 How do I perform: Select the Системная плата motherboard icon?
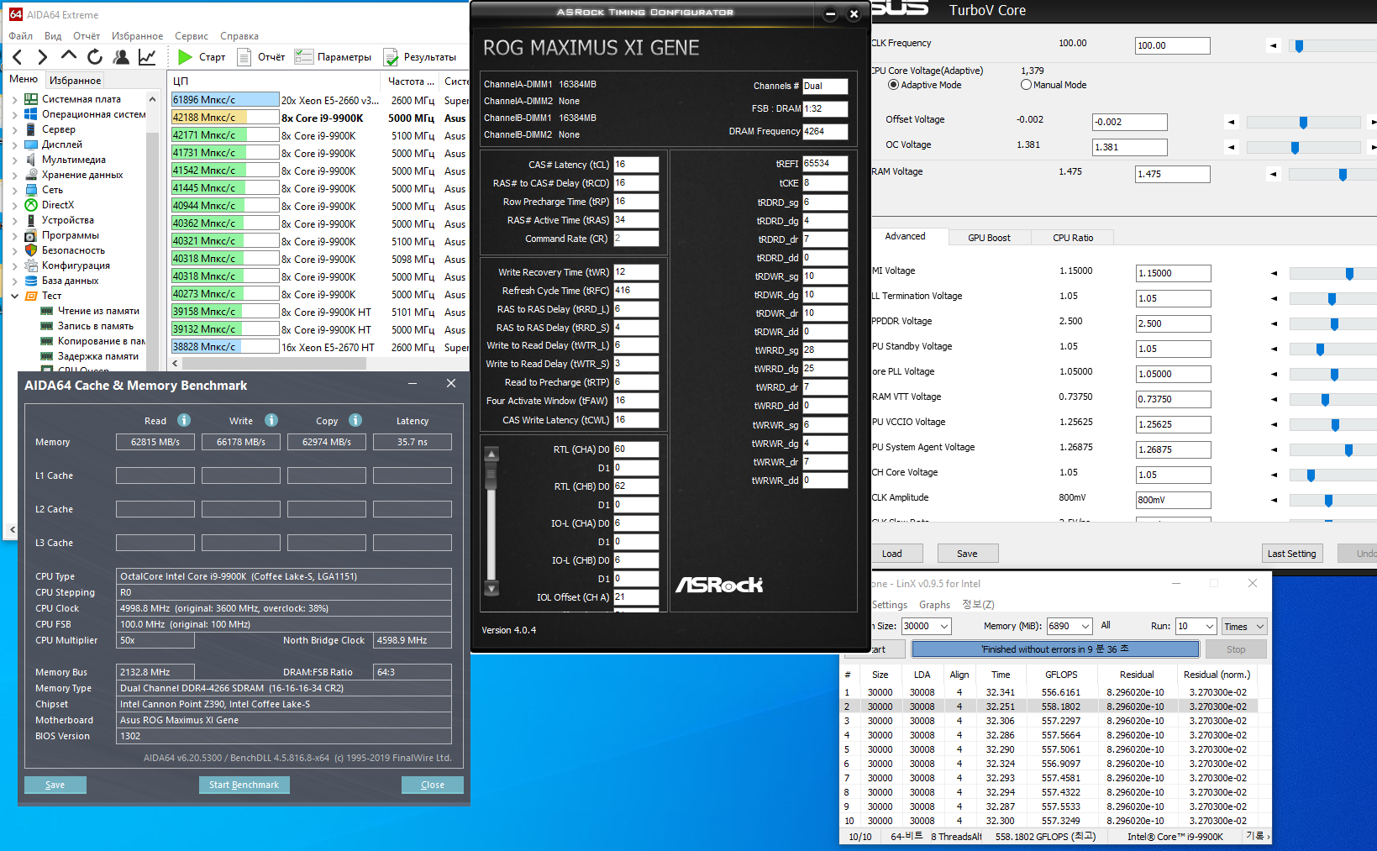(31, 99)
